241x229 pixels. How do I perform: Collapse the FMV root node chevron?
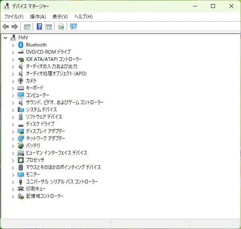point(5,38)
